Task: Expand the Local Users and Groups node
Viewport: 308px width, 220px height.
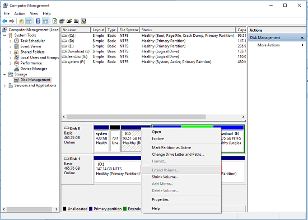Action: (x=11, y=58)
